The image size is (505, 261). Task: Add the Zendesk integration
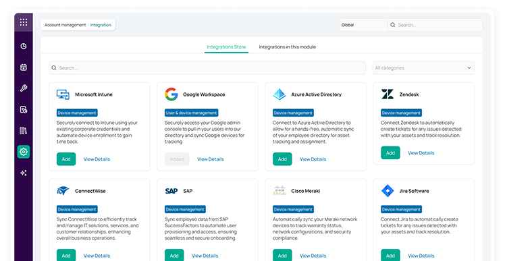click(x=390, y=153)
